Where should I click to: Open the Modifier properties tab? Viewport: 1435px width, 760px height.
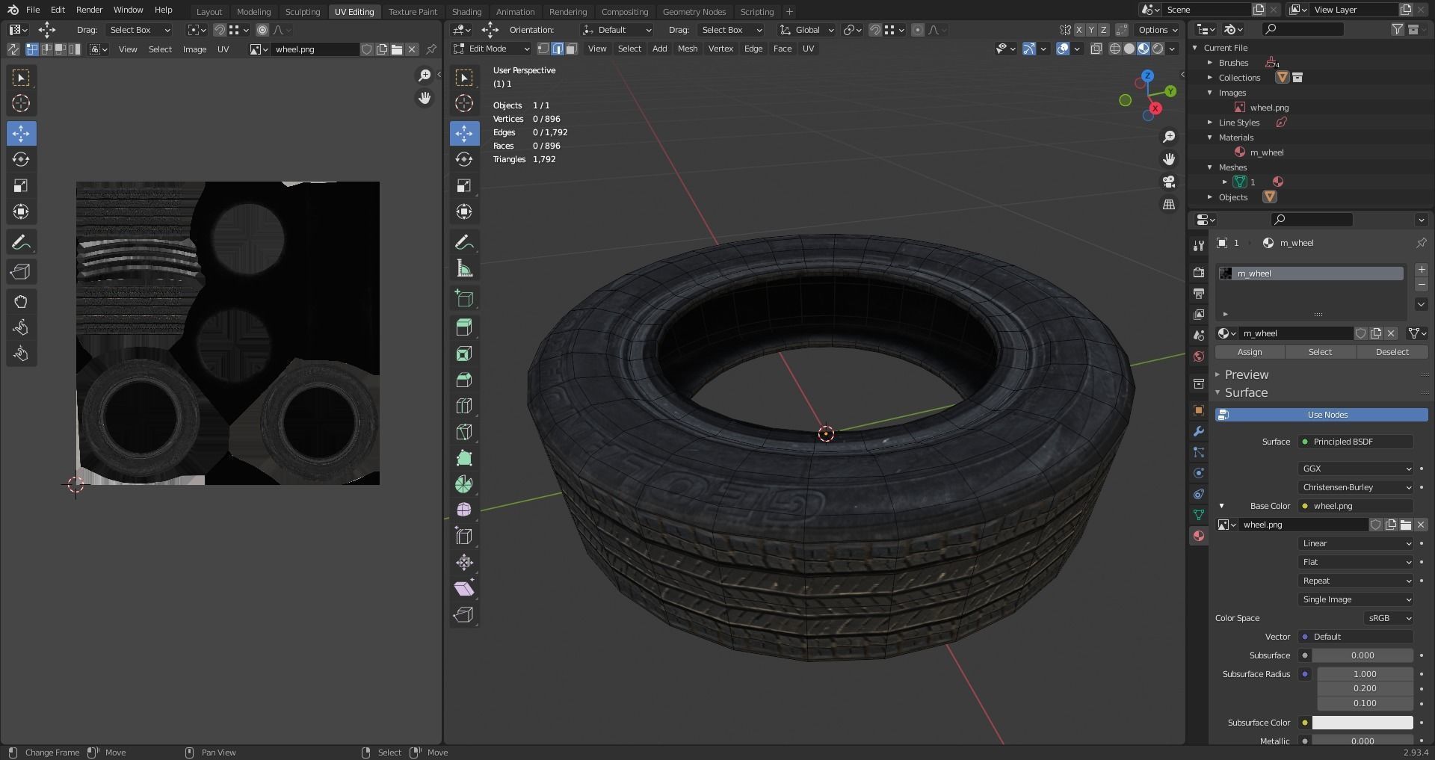tap(1199, 431)
